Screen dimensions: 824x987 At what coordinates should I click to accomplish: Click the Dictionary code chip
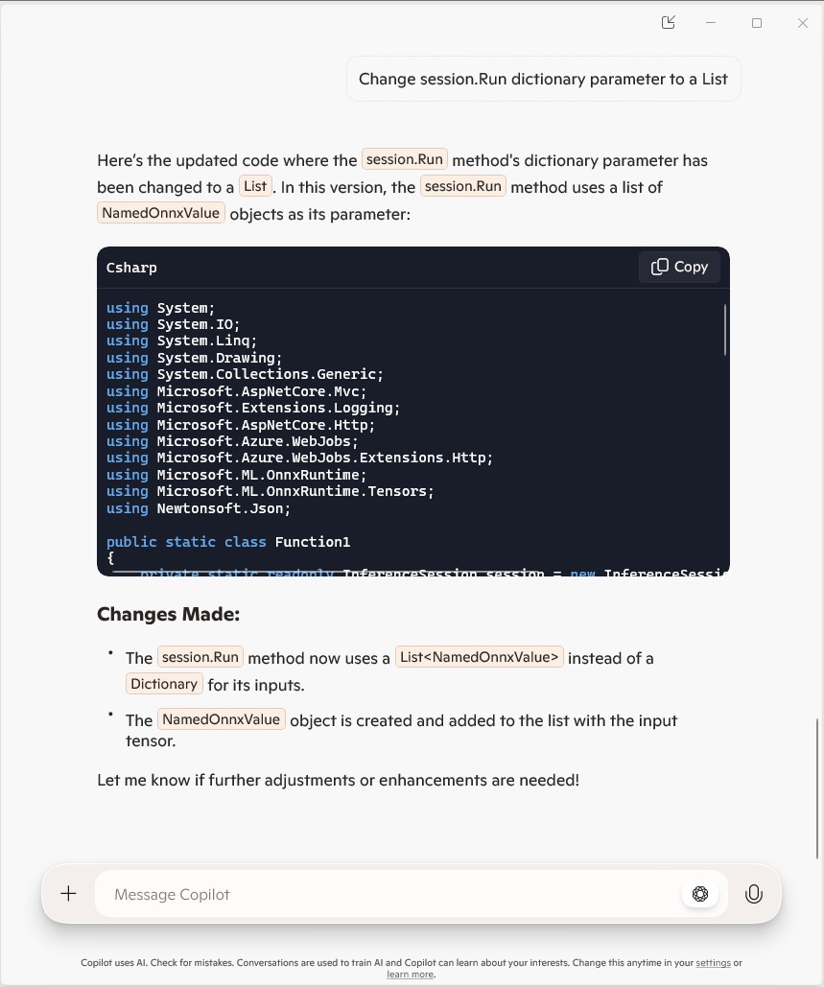(164, 684)
